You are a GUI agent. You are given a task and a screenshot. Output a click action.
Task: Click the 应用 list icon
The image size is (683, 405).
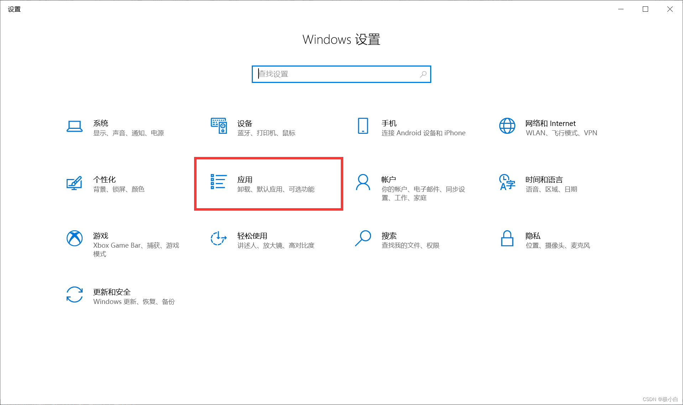coord(219,182)
